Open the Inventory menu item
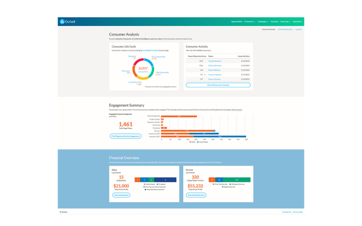Screen dimensions: 362x226 tap(275, 22)
